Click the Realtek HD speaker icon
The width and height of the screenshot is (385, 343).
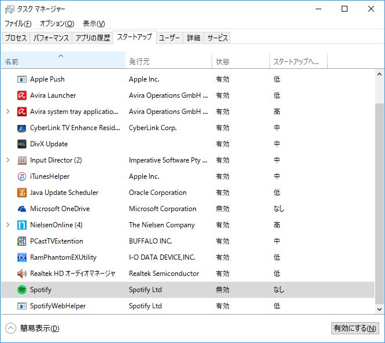[x=22, y=274]
